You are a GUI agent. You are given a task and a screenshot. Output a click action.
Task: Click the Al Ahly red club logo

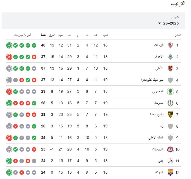pyautogui.click(x=170, y=68)
